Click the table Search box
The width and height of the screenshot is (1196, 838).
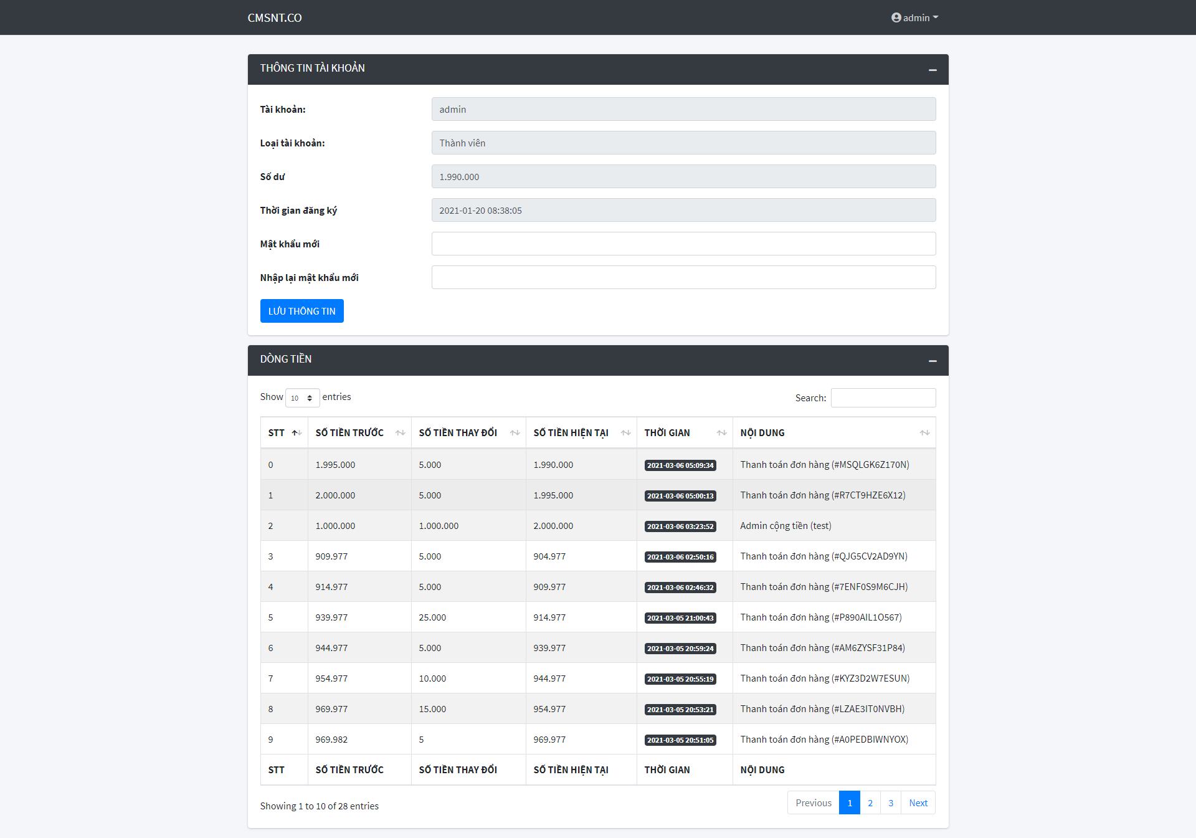pos(883,398)
